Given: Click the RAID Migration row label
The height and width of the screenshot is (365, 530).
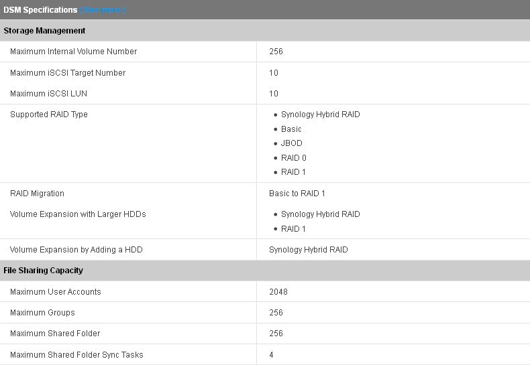Looking at the screenshot, I should coord(37,194).
